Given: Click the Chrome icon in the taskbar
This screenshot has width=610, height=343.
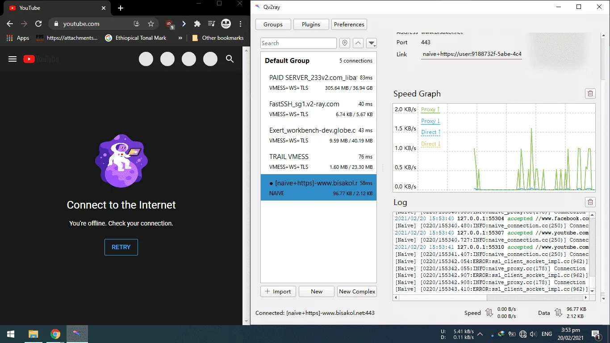Looking at the screenshot, I should tap(55, 334).
